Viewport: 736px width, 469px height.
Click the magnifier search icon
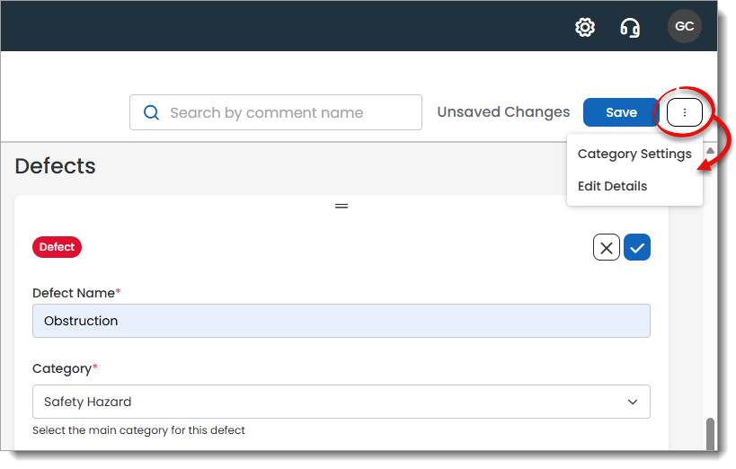click(152, 112)
